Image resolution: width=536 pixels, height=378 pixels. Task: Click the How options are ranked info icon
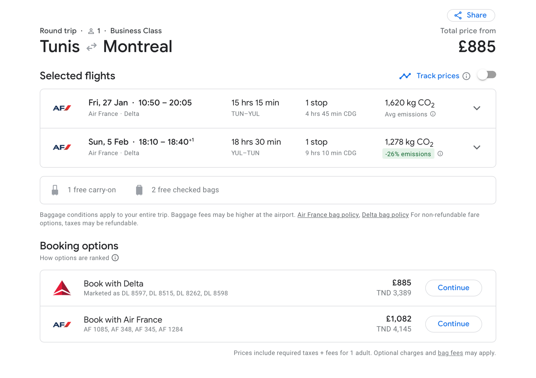pos(115,258)
